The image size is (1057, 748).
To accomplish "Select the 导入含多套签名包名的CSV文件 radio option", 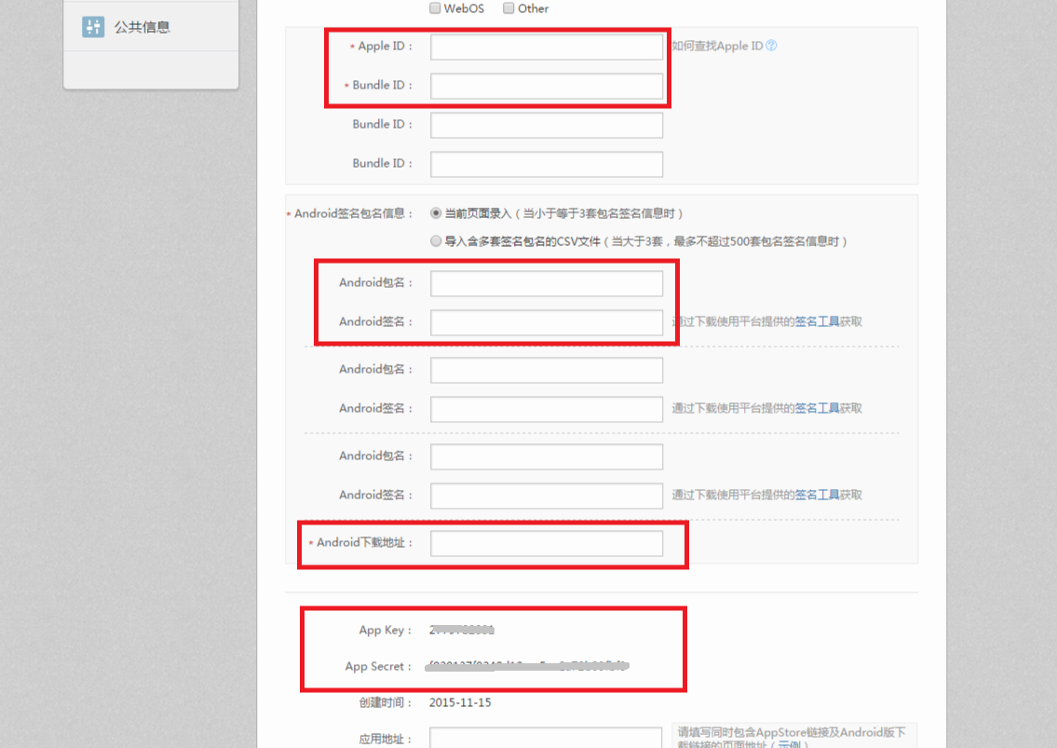I will coord(436,241).
